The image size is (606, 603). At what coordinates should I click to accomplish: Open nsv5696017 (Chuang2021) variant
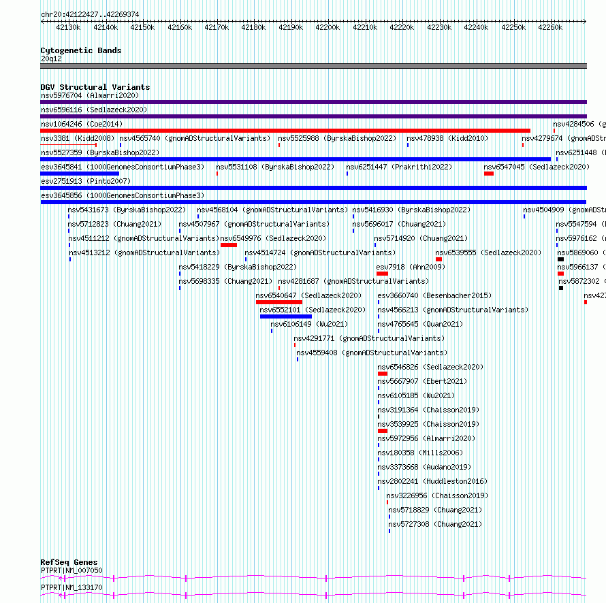(x=399, y=224)
